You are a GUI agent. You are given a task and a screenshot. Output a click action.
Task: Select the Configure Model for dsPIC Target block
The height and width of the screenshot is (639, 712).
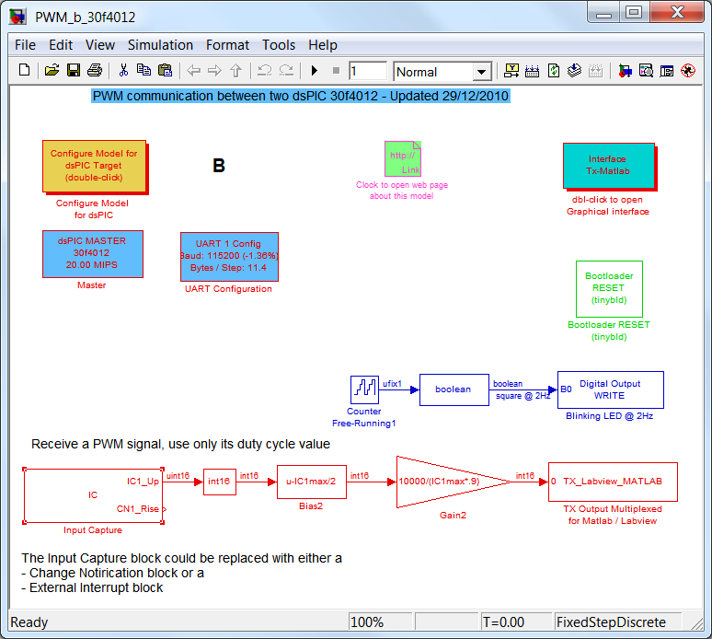tap(95, 167)
